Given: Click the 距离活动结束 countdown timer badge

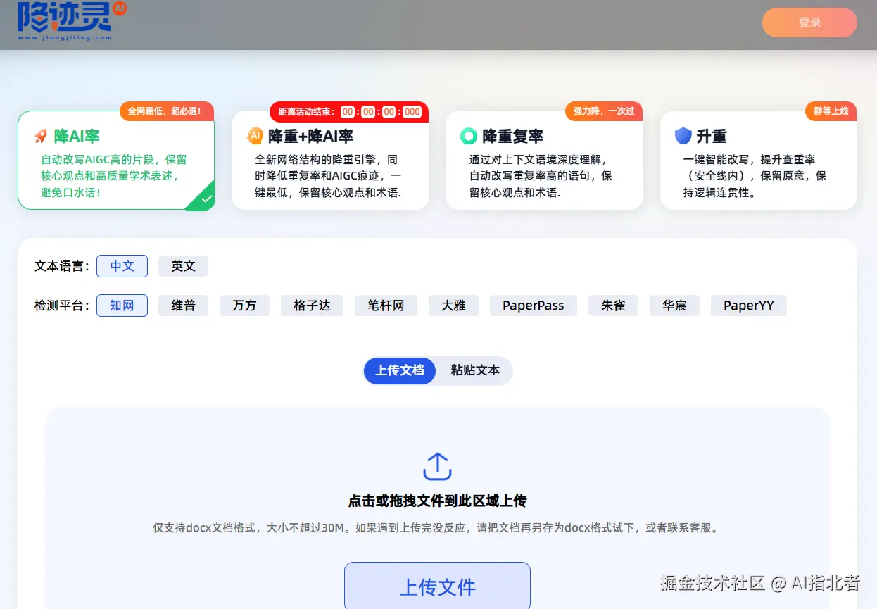Looking at the screenshot, I should (349, 111).
